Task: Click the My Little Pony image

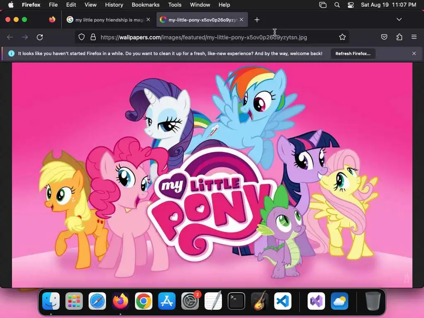Action: 212,175
